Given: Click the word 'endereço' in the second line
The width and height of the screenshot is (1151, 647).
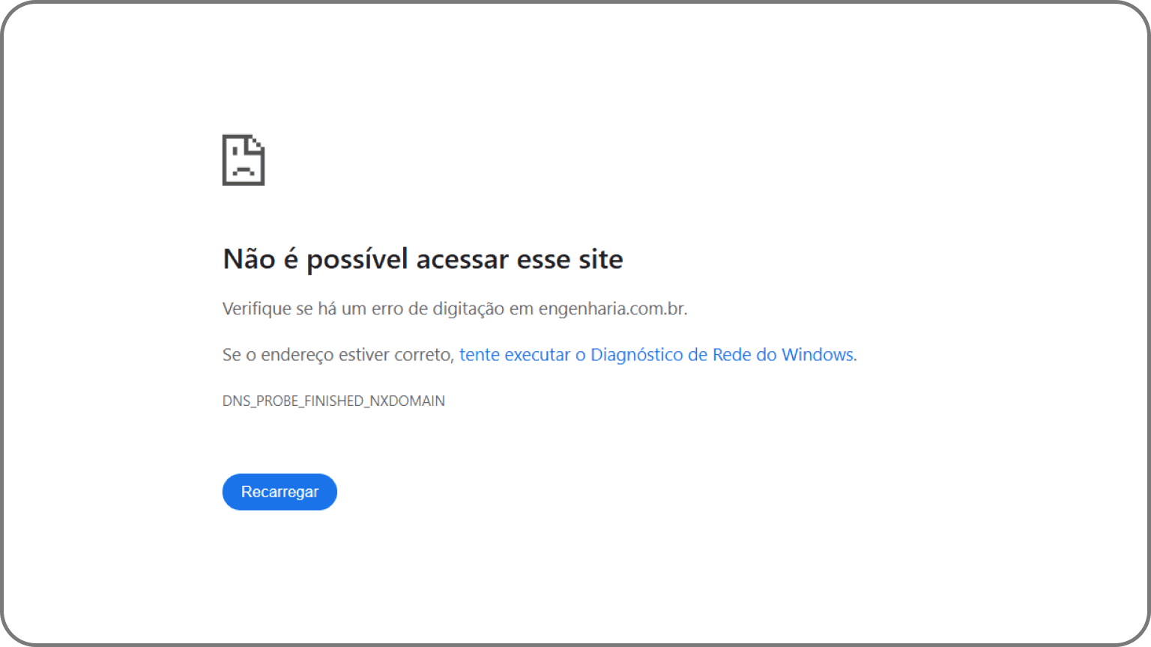Looking at the screenshot, I should 297,356.
